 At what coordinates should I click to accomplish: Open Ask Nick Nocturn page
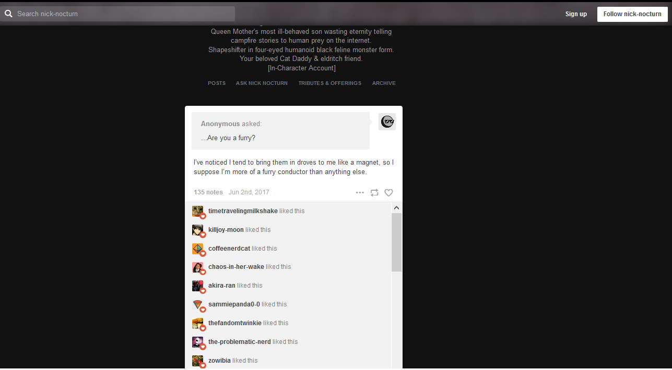pyautogui.click(x=262, y=83)
